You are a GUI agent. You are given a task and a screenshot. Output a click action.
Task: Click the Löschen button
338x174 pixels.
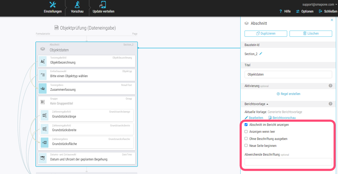coord(311,34)
